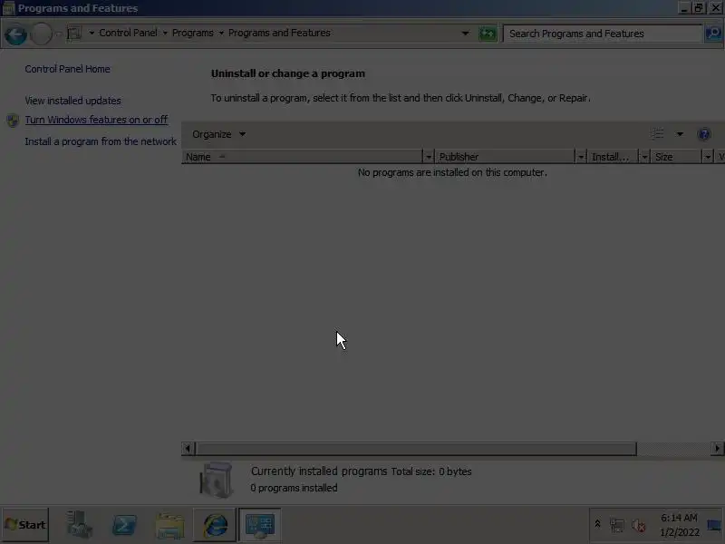Open the Size column filter dropdown

tap(708, 157)
